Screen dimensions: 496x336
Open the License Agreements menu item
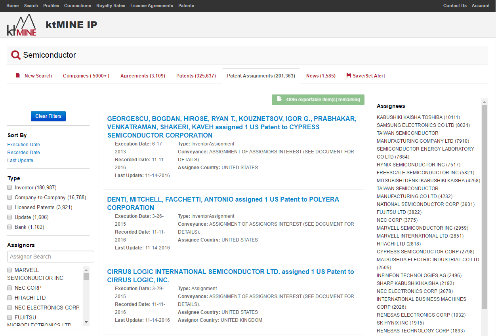[152, 6]
